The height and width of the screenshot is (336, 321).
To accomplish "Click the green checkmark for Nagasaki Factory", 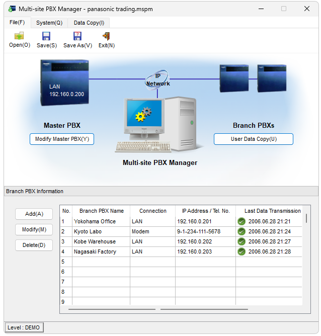I will pyautogui.click(x=242, y=251).
